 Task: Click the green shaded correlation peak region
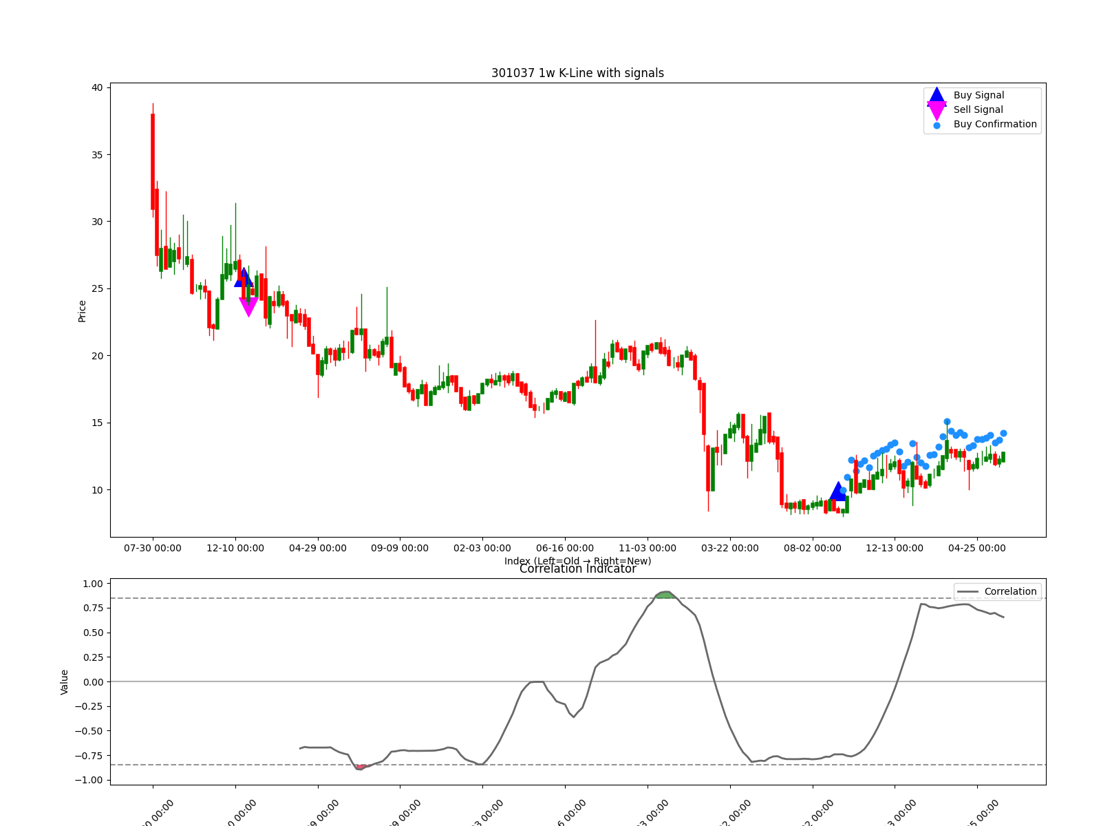coord(665,595)
